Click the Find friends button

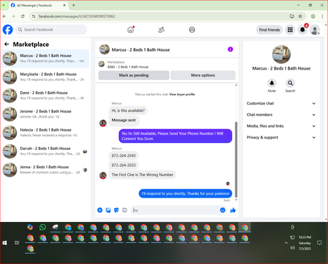point(270,30)
